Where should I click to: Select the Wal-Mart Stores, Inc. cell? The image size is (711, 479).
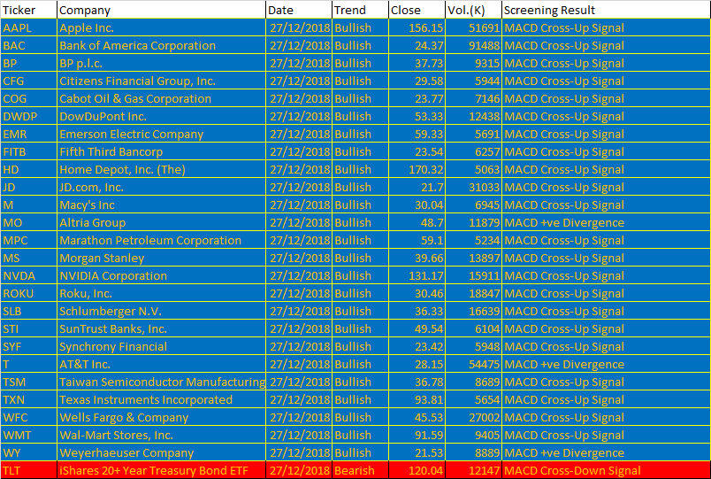pos(161,435)
